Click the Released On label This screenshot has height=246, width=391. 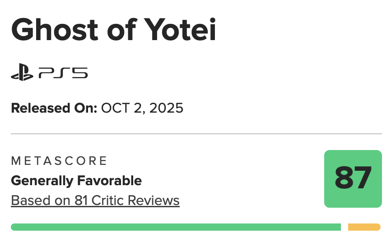54,108
